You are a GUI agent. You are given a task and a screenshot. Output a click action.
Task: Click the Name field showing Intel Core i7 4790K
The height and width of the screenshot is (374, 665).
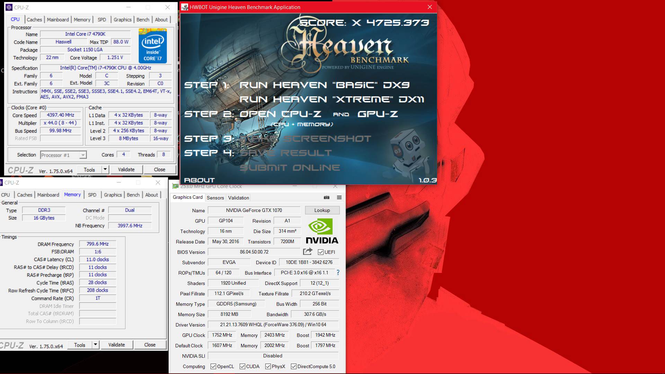[x=85, y=34]
